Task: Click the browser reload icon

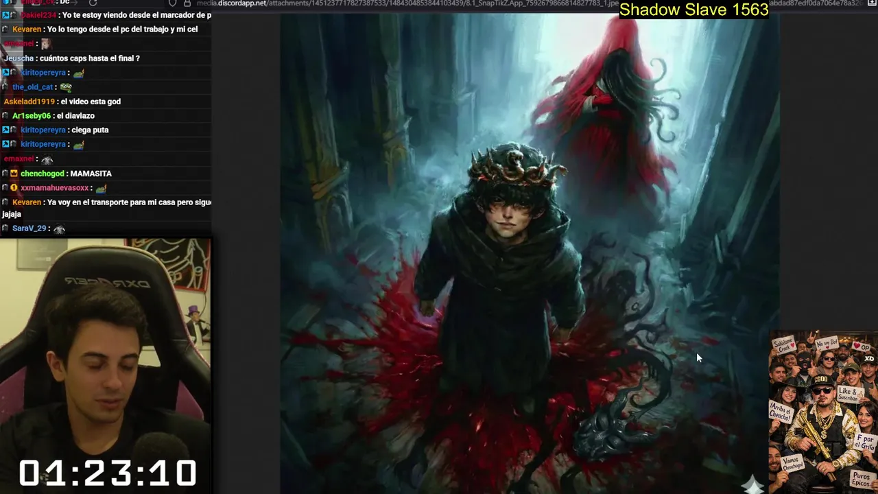Action: (93, 3)
